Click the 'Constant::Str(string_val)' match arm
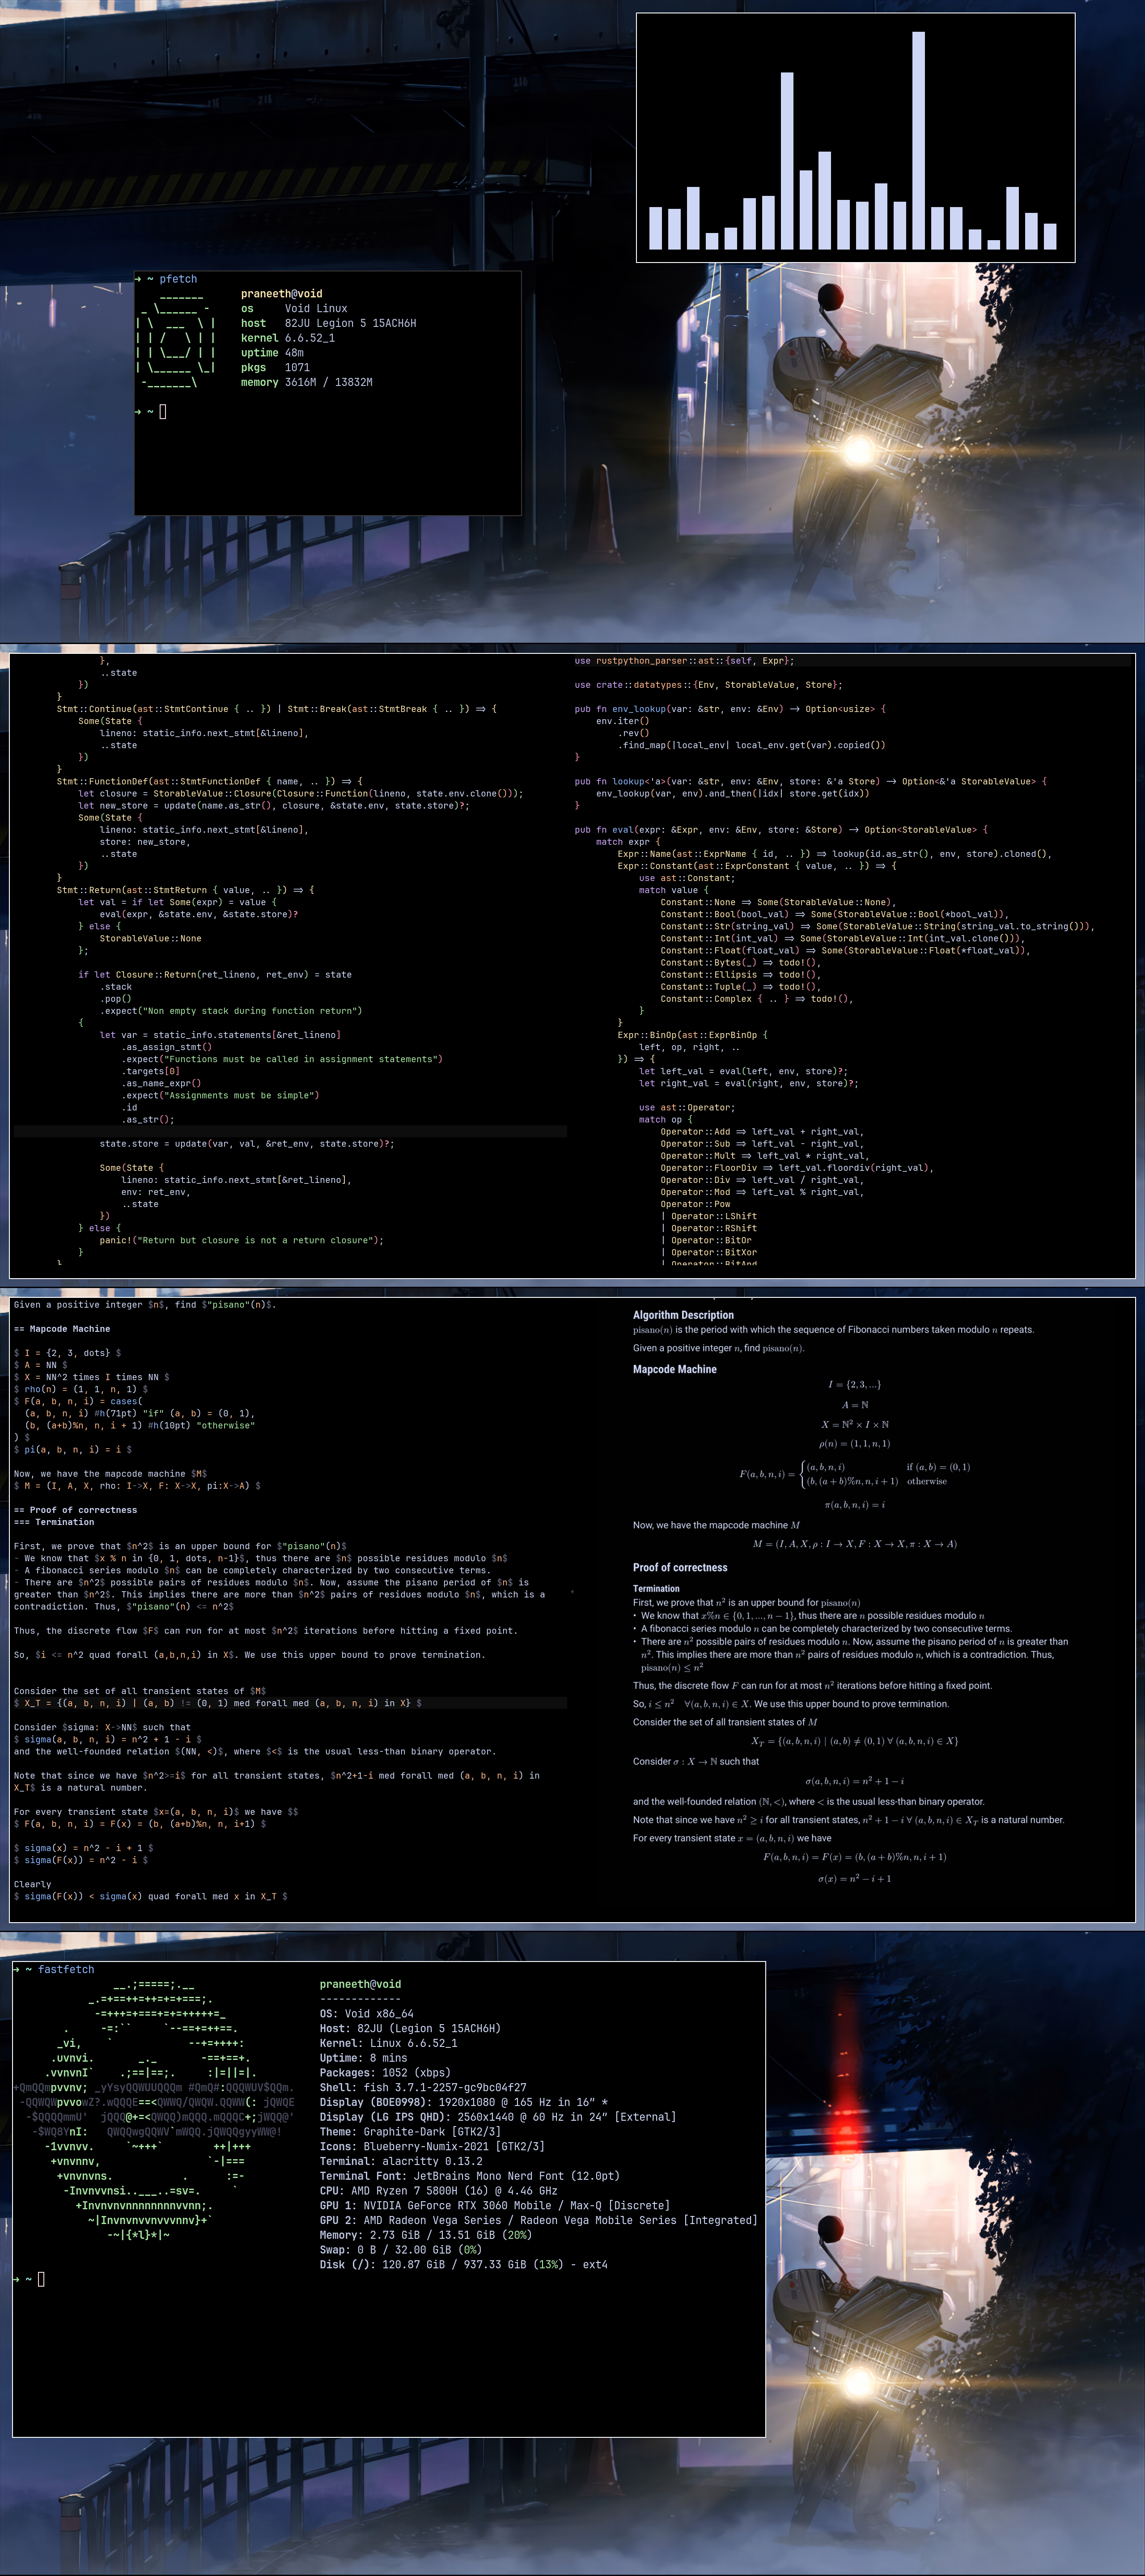The image size is (1145, 2576). coord(877,926)
